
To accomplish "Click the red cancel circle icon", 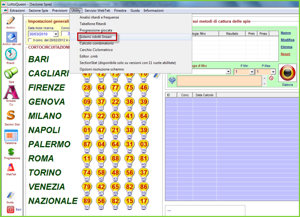I will (271, 78).
